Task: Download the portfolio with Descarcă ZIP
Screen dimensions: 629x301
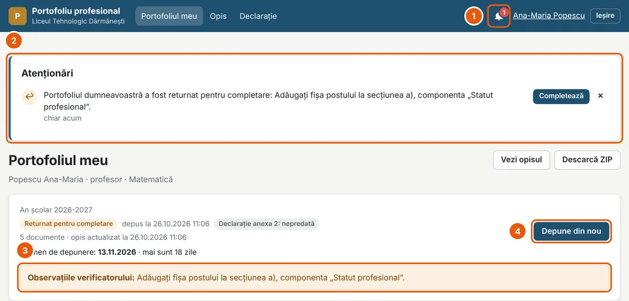Action: pyautogui.click(x=587, y=159)
